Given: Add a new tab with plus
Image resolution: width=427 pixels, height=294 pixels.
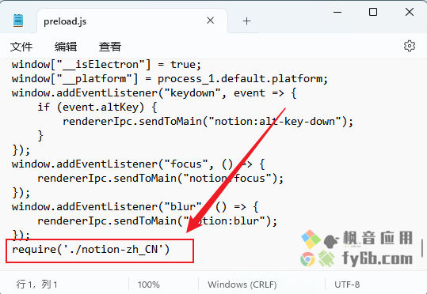Looking at the screenshot, I should tap(246, 21).
